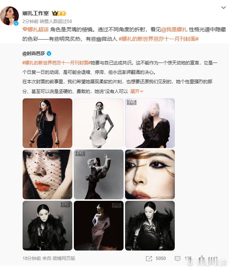
Task: Open the 微博网页版 source link
Action: (x=64, y=258)
